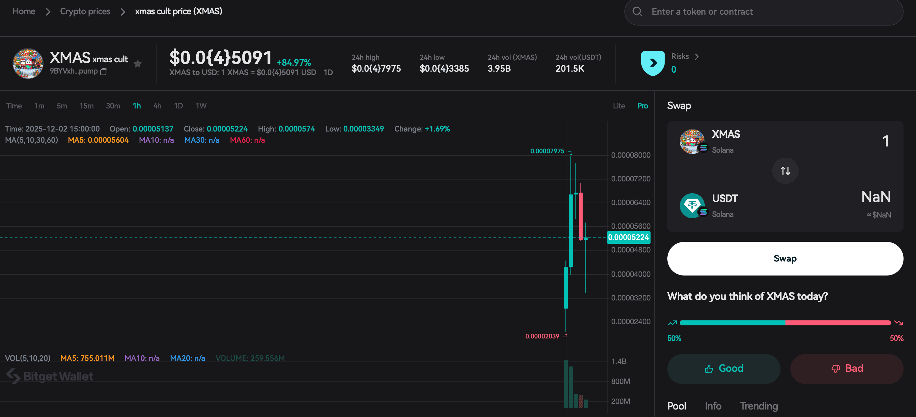Open the Risks shield indicator
This screenshot has height=417, width=916.
652,63
